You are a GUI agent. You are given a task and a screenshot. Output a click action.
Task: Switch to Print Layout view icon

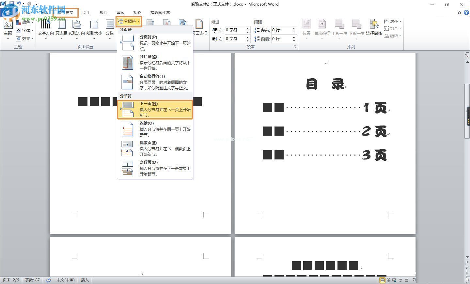pos(382,280)
